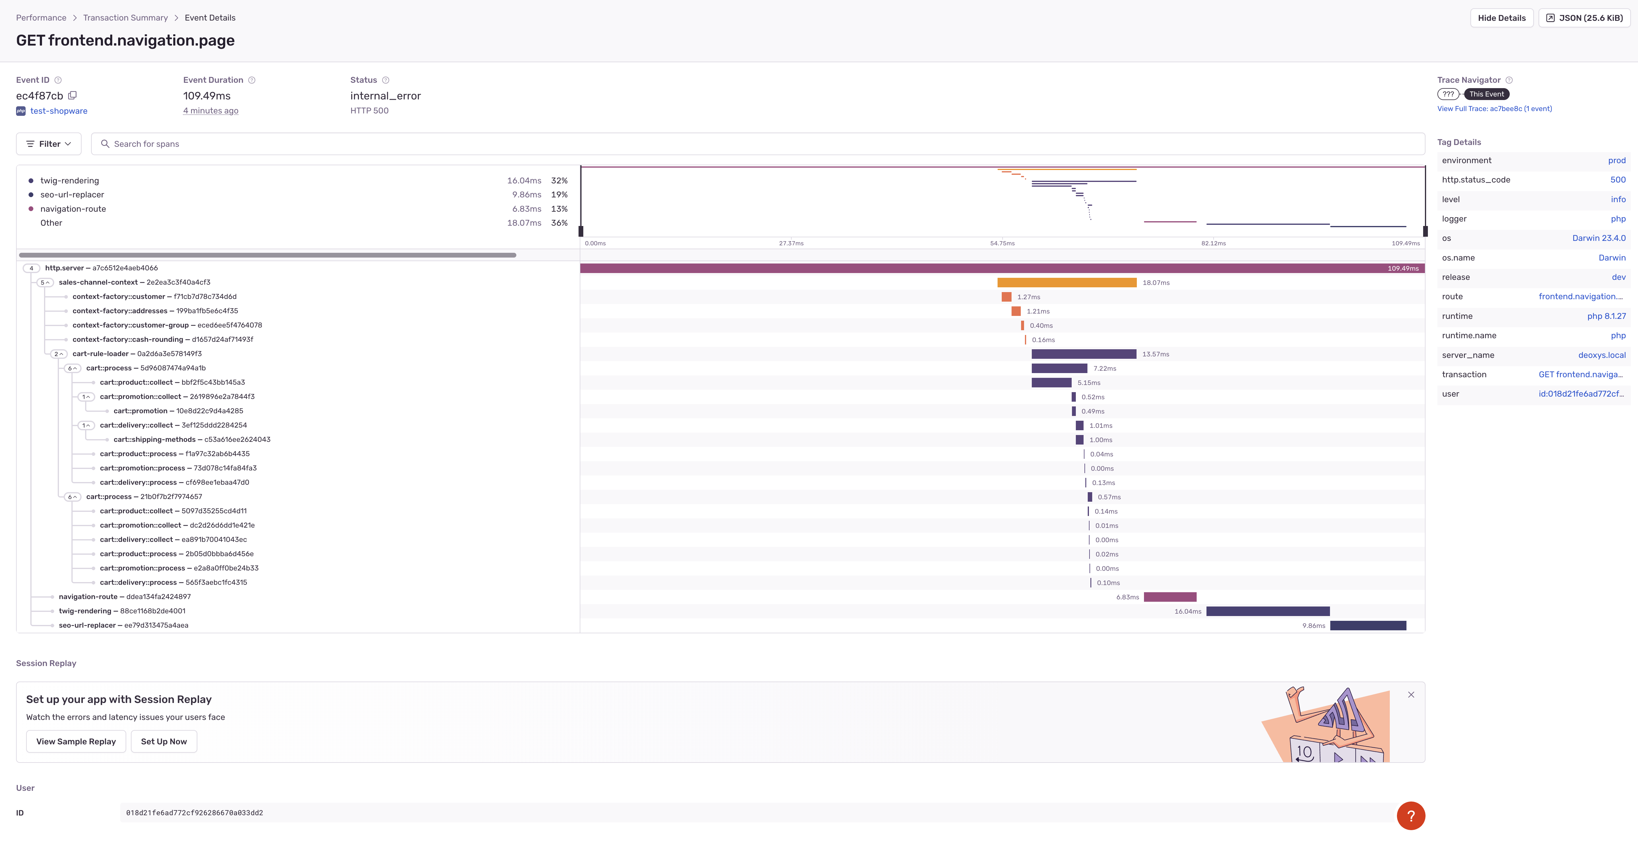Click the Event ID help icon

coord(58,80)
